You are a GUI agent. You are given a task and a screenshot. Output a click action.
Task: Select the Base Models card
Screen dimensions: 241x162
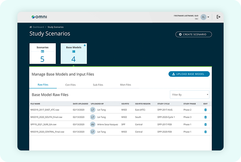click(x=74, y=53)
